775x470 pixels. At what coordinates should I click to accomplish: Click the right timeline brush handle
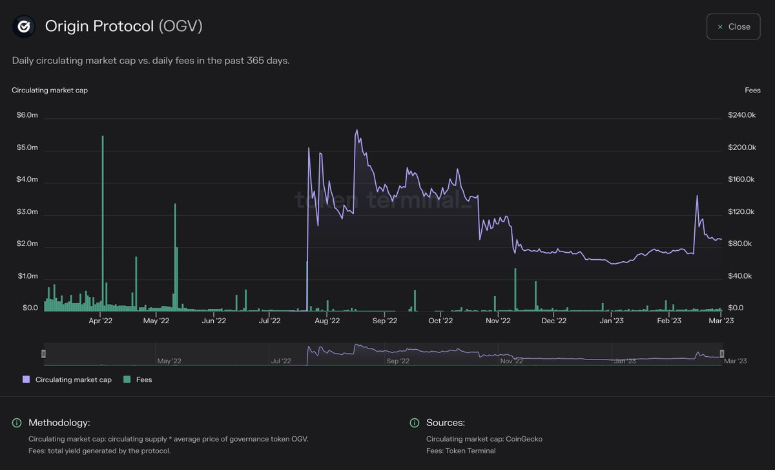[x=723, y=354]
